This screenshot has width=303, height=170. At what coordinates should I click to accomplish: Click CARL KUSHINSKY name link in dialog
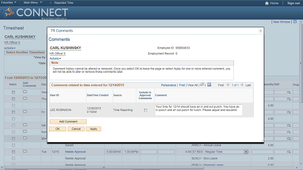point(65,48)
